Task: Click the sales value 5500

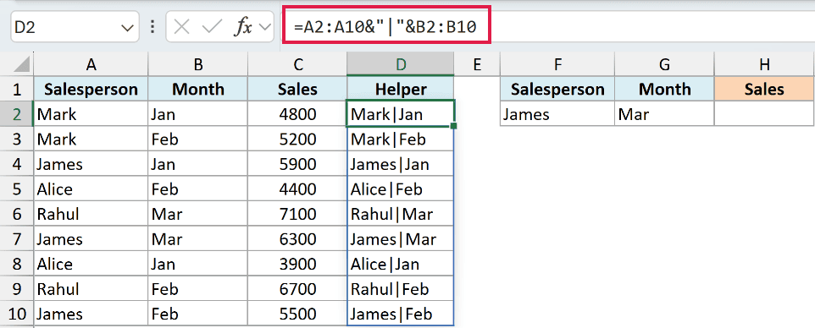Action: [298, 314]
